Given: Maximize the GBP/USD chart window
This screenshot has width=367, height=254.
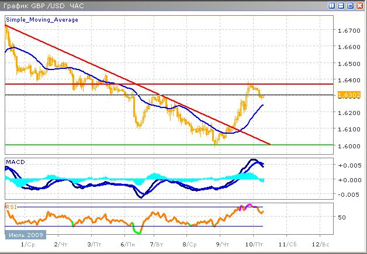Looking at the screenshot, I should 351,5.
